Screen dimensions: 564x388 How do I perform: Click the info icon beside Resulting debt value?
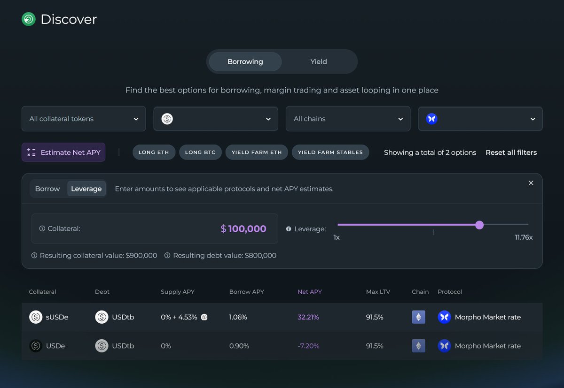(168, 255)
